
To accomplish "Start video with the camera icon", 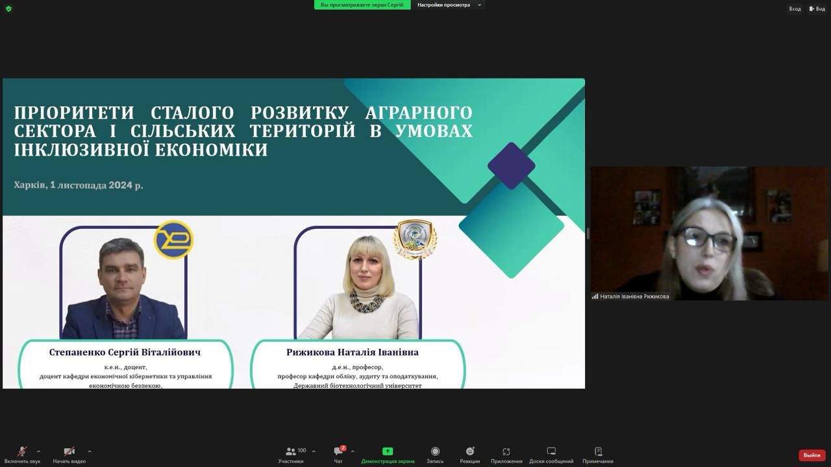I will tap(69, 452).
